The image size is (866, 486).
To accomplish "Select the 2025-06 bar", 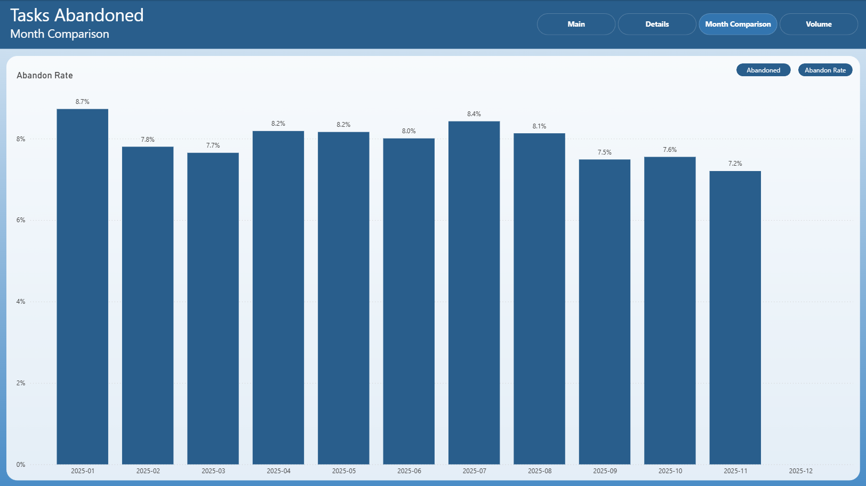I will pos(409,301).
